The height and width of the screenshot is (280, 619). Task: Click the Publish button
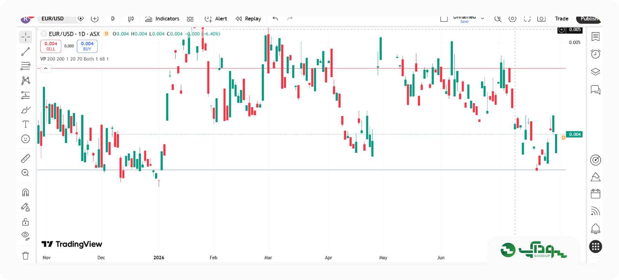pyautogui.click(x=589, y=19)
